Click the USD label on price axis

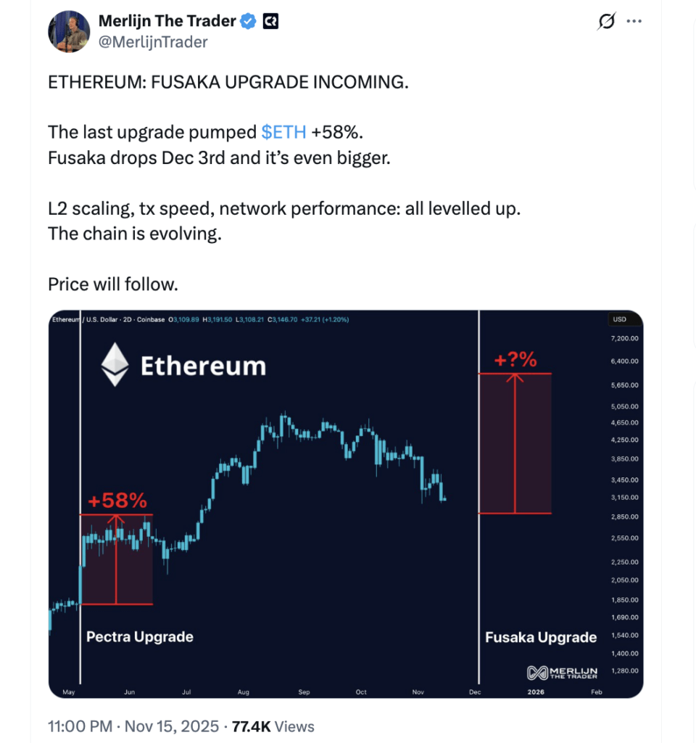[x=620, y=319]
